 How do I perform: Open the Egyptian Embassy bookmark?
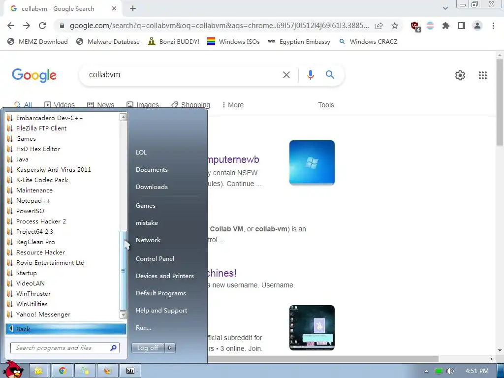point(299,41)
